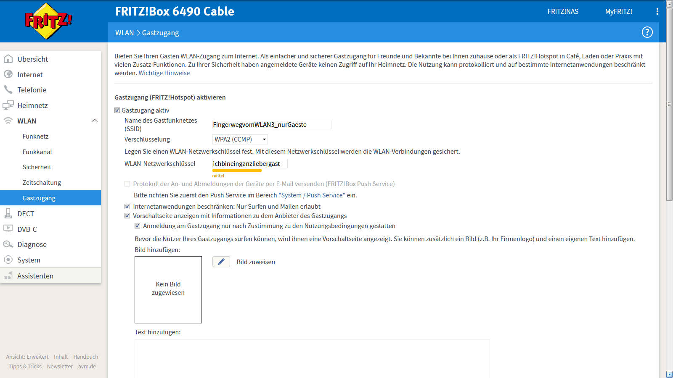Viewport: 673px width, 378px height.
Task: Click Bild zuweisen label
Action: click(256, 262)
